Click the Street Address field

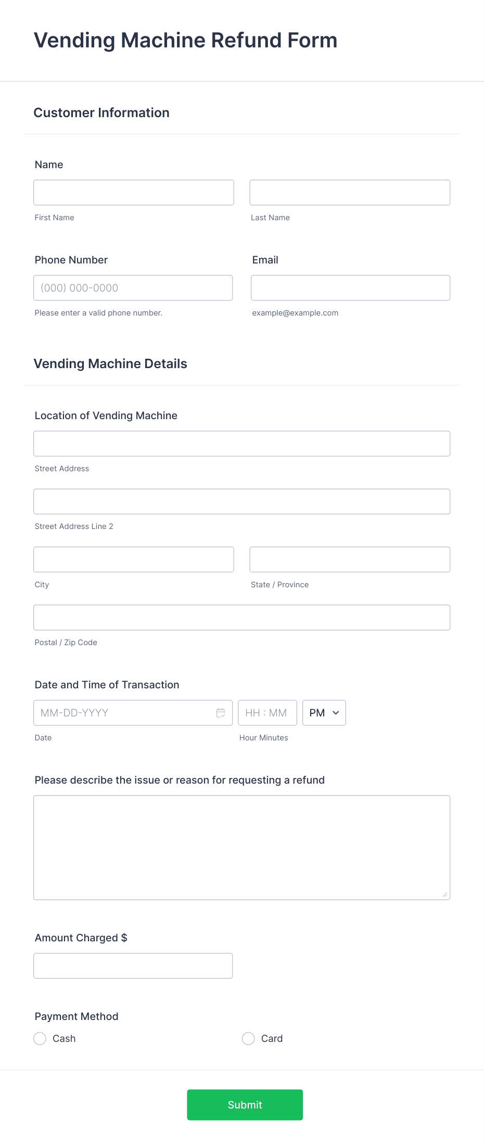click(x=241, y=443)
